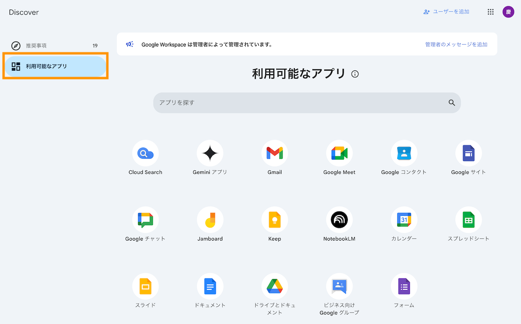
Task: Open the ドキュメント app icon
Action: tap(210, 286)
